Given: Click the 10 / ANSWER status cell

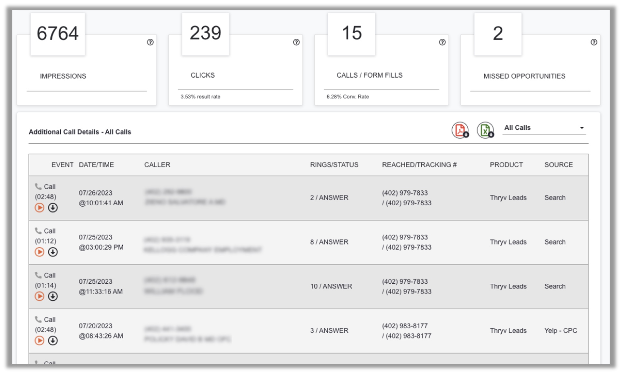Looking at the screenshot, I should click(x=331, y=286).
